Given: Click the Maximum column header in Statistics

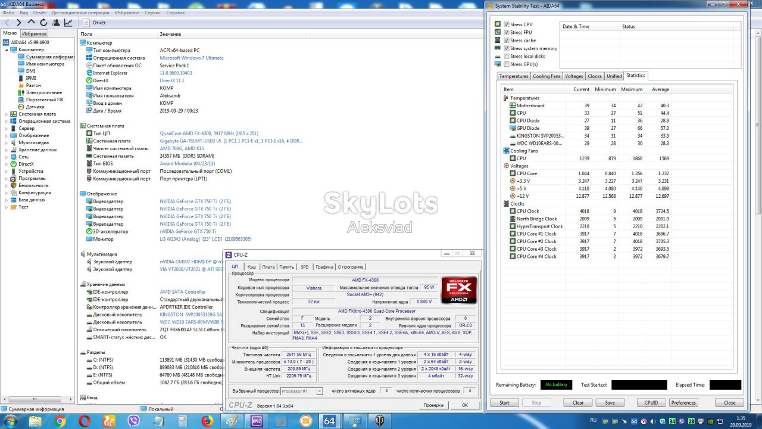Looking at the screenshot, I should pos(632,89).
